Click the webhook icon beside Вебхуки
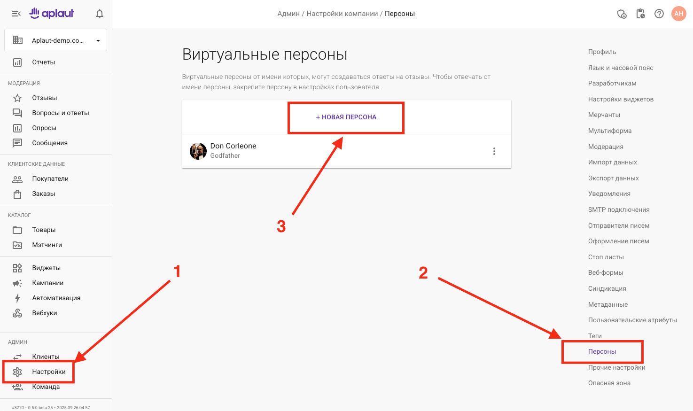Screen dimensions: 693x411 [x=17, y=313]
